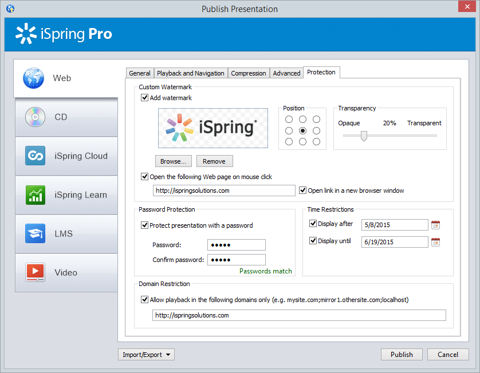
Task: Select the Protection tab
Action: [x=321, y=72]
